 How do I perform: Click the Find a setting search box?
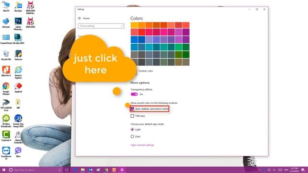pyautogui.click(x=101, y=26)
